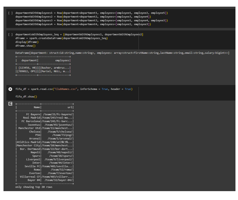The width and height of the screenshot is (238, 200).
Task: Click the /team/1/arsenal/ url value
Action: point(60,139)
